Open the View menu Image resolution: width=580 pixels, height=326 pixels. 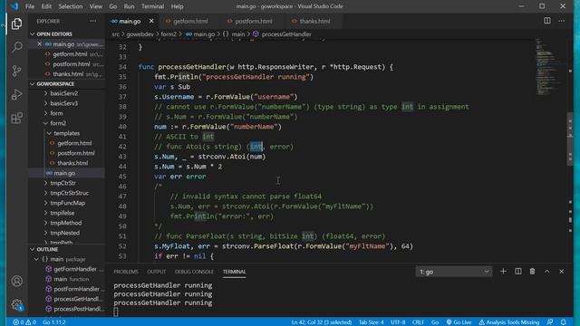[x=95, y=6]
